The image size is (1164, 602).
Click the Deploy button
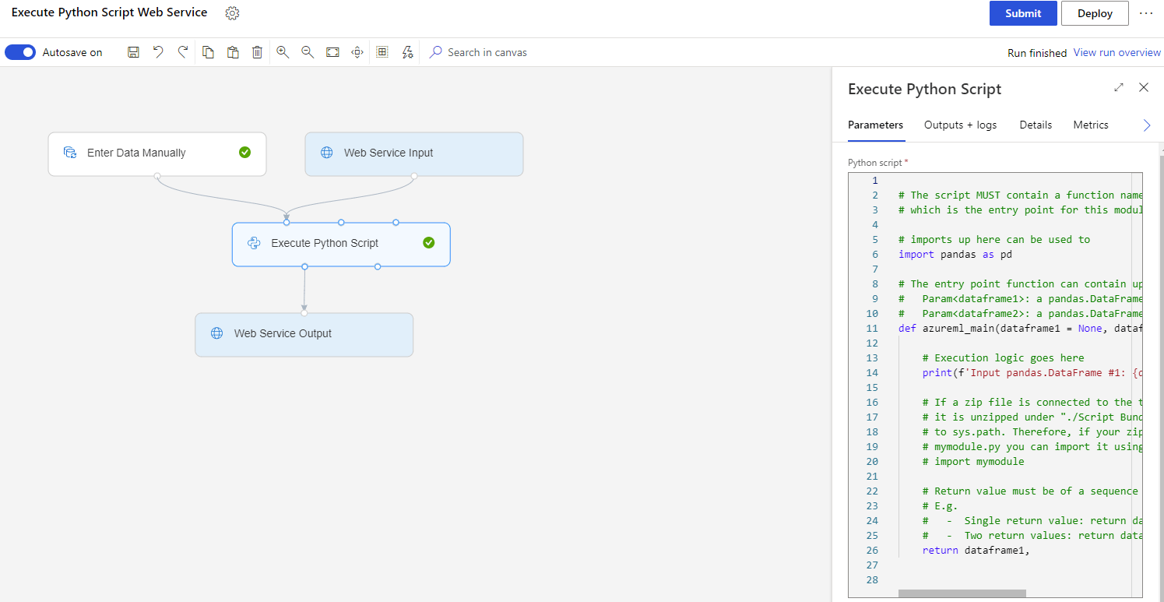[x=1095, y=13]
